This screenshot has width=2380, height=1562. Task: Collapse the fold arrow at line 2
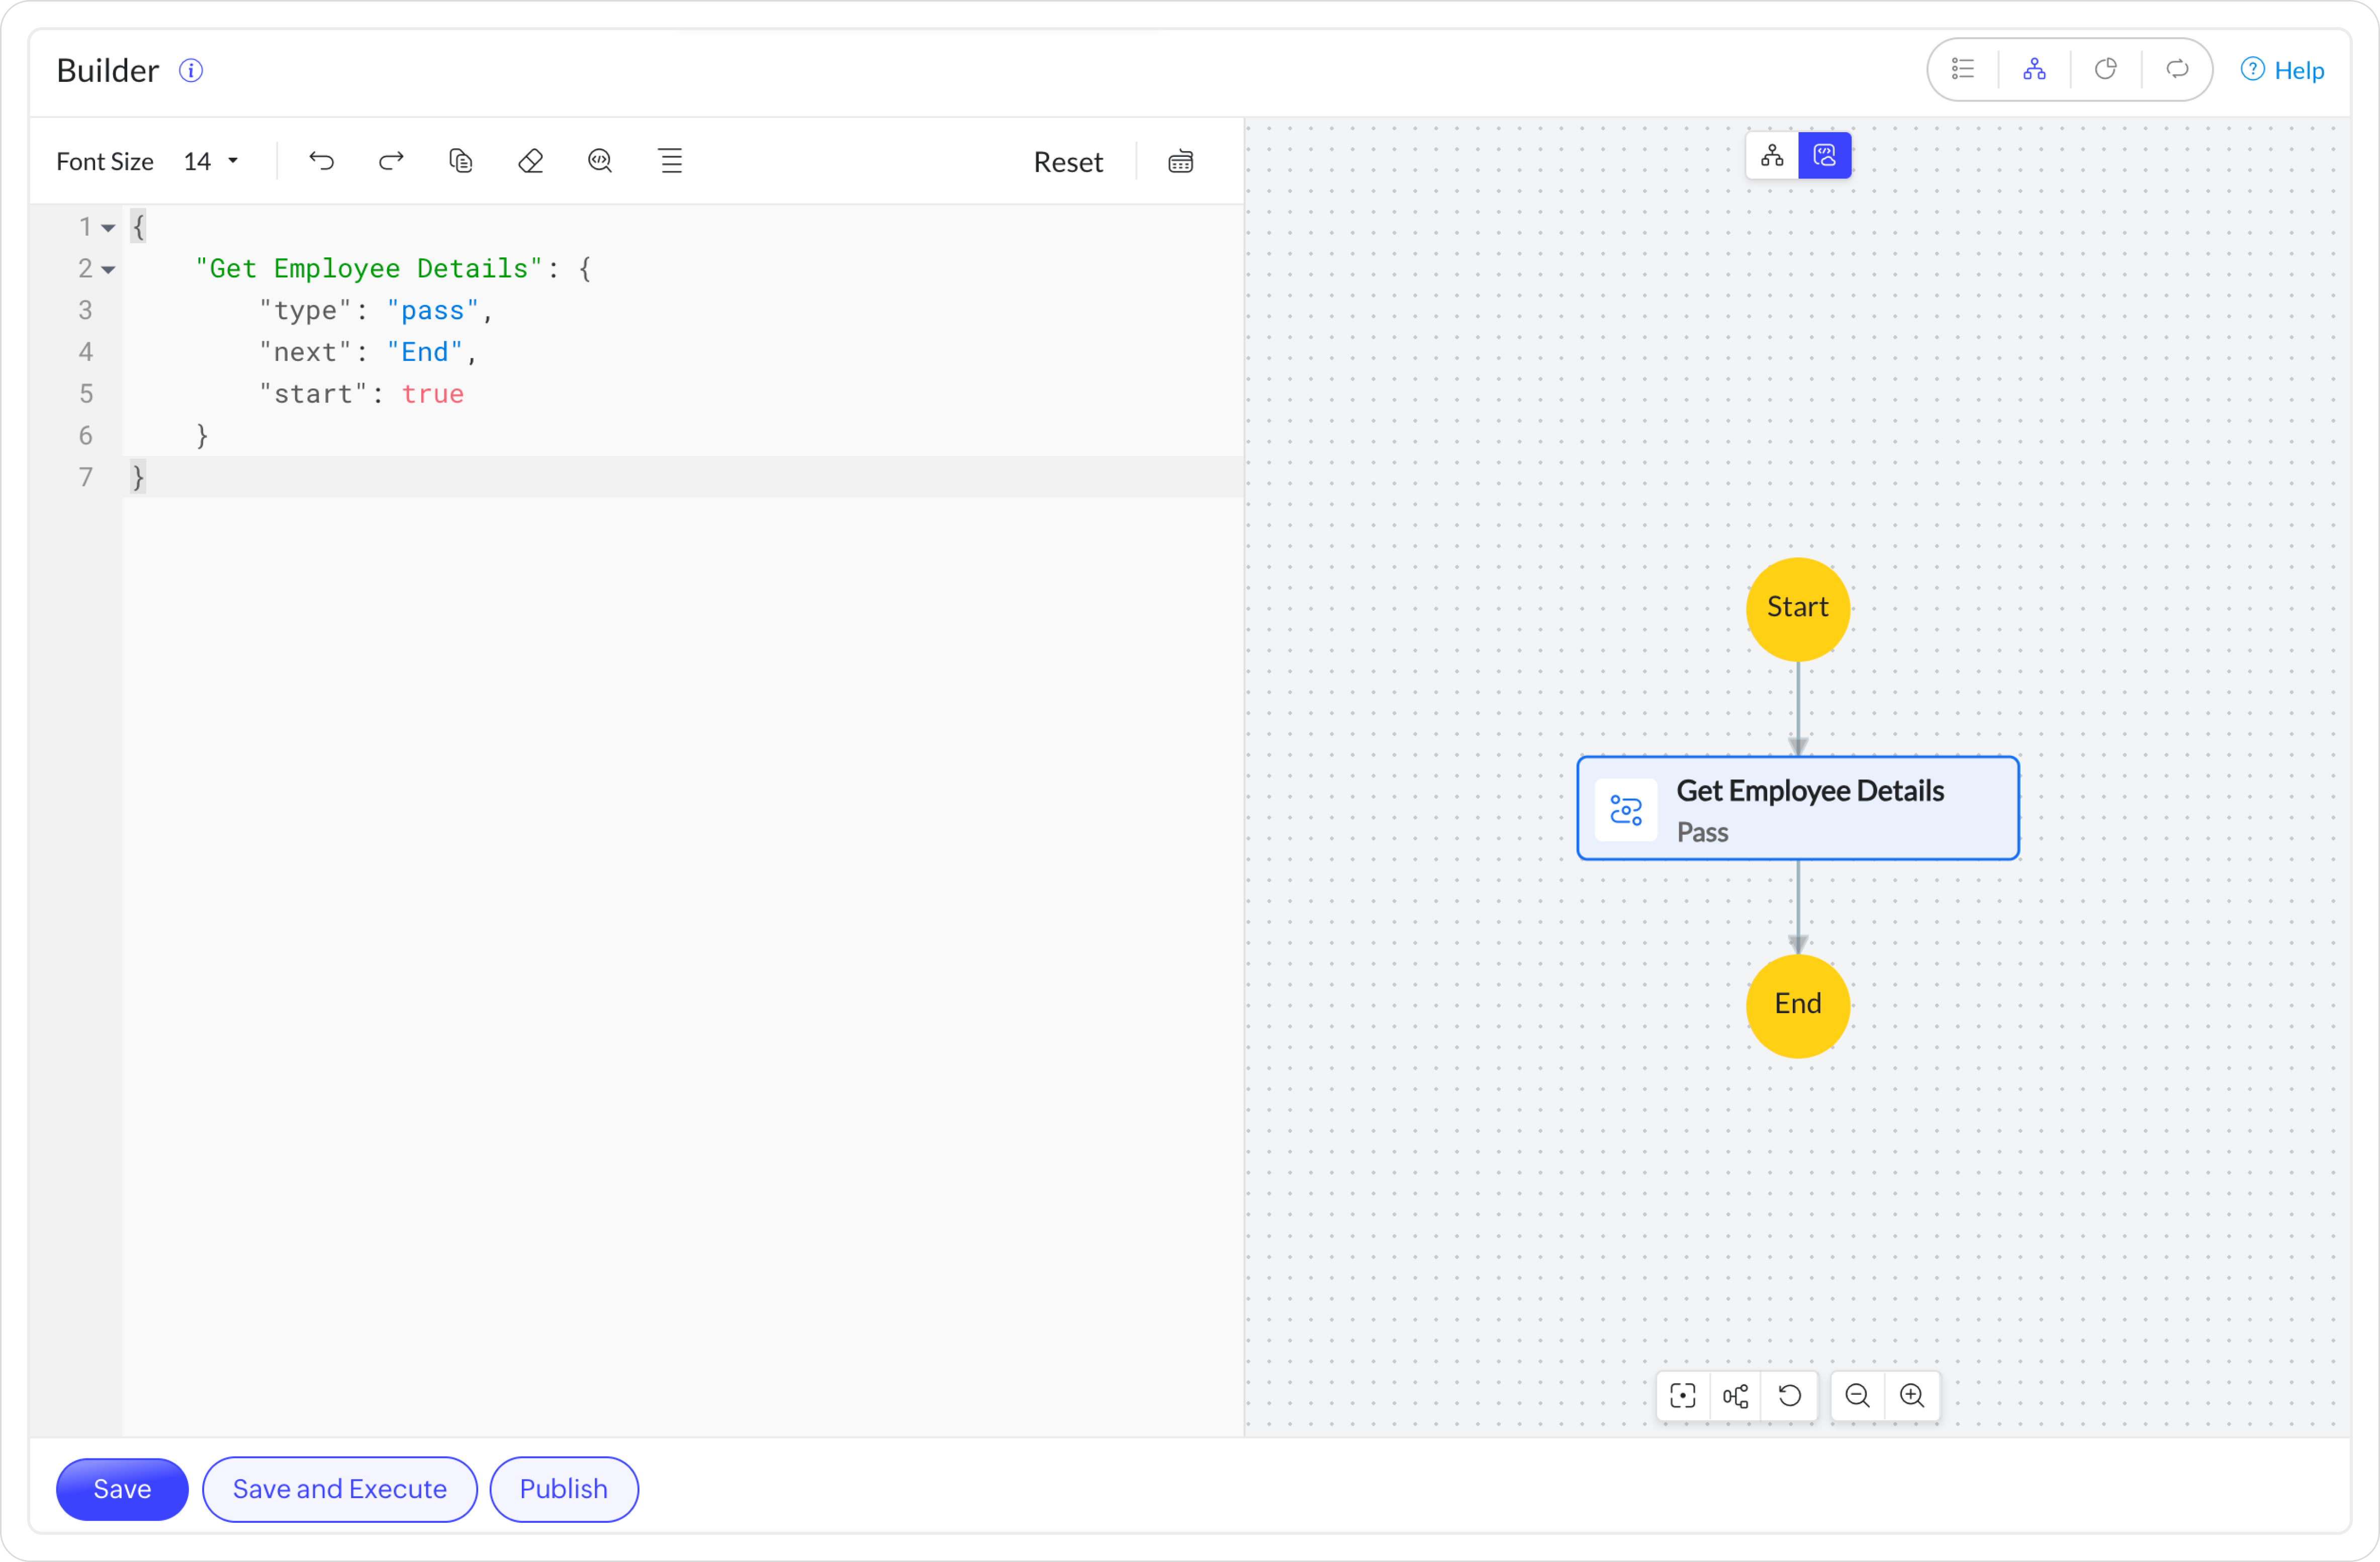tap(108, 270)
